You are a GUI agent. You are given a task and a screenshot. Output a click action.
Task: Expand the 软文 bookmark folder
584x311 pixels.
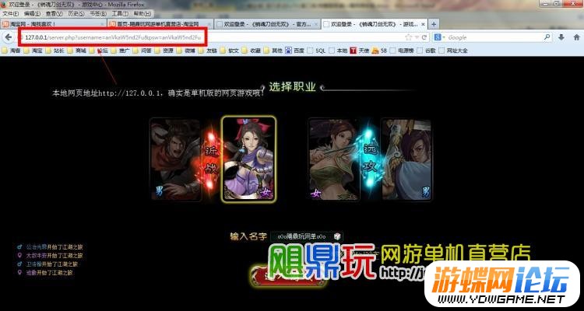point(229,51)
